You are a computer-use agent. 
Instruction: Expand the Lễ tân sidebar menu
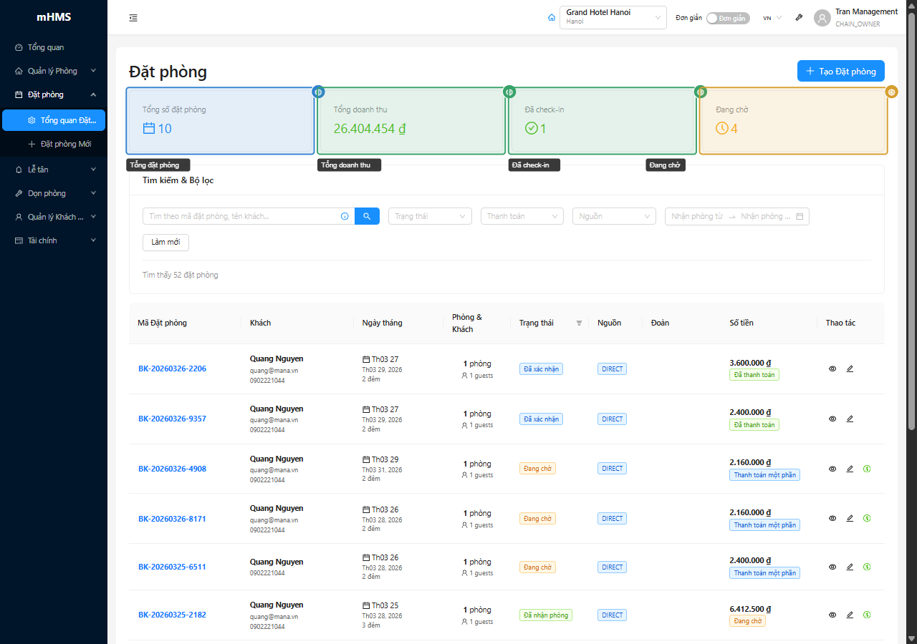(54, 170)
